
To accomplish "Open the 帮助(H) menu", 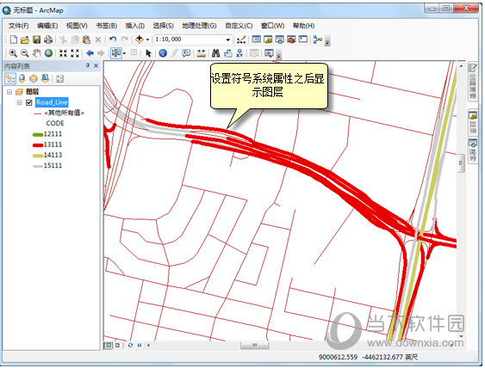I will (x=304, y=26).
